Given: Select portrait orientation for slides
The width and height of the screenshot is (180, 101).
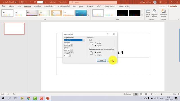Looking at the screenshot, I should [x=95, y=43].
